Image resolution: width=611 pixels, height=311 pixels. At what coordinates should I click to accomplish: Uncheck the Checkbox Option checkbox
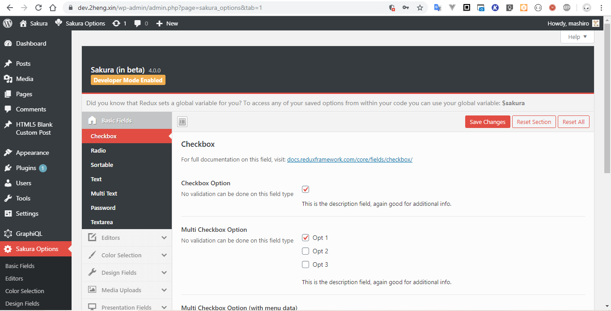305,189
